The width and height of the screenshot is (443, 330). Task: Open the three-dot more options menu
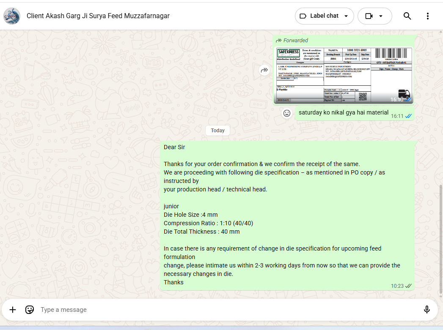pyautogui.click(x=427, y=16)
